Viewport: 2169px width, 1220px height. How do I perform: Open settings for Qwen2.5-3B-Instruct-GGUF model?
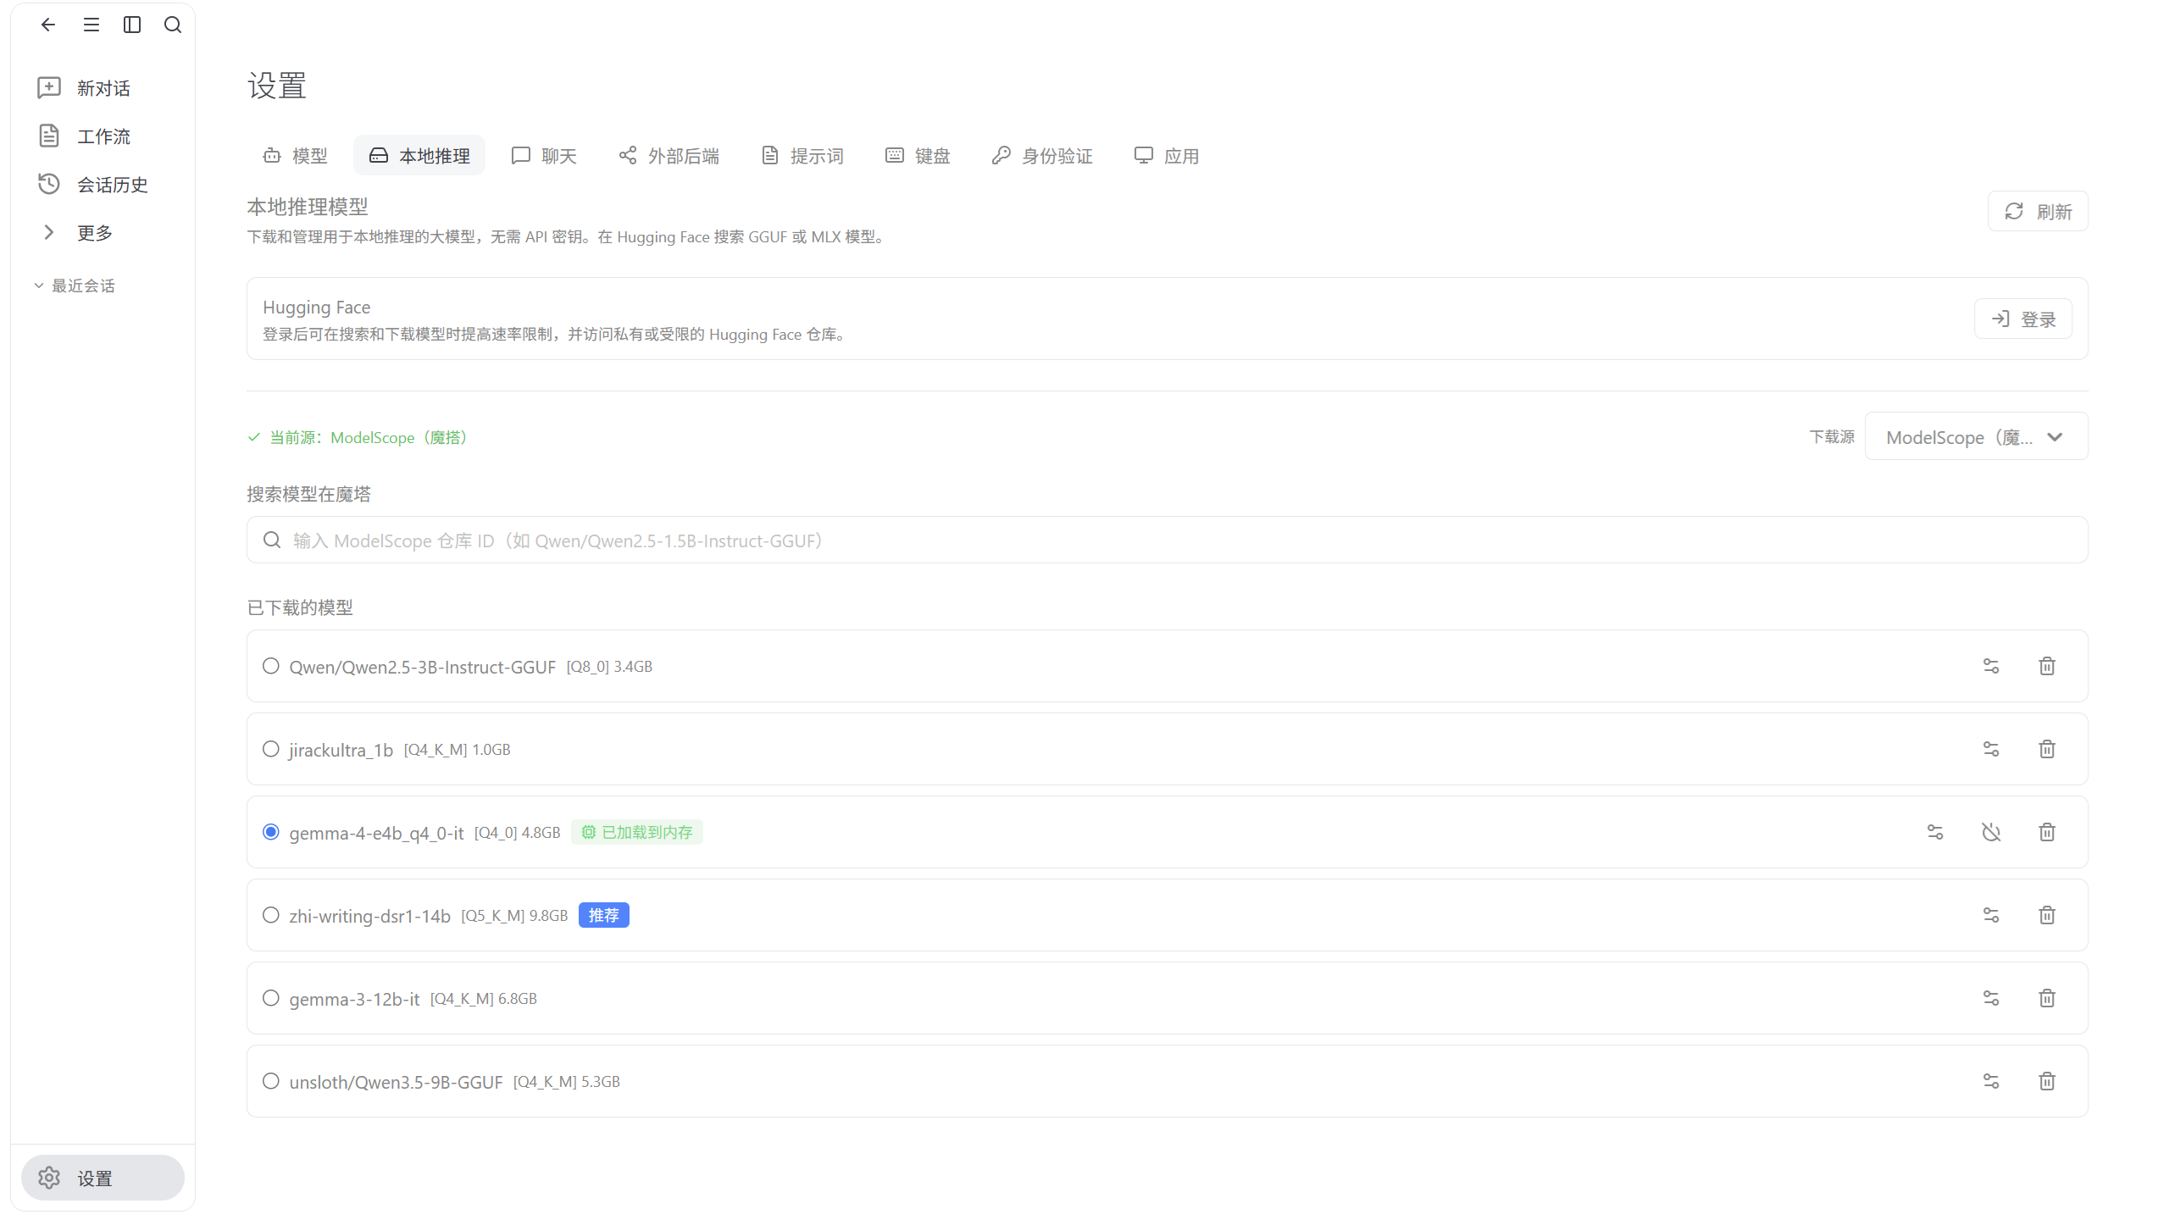pyautogui.click(x=1991, y=666)
